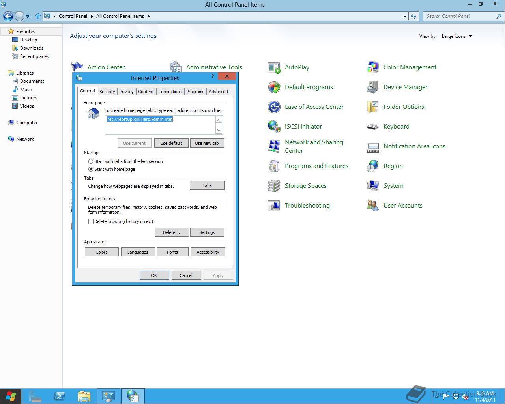This screenshot has width=505, height=404.
Task: Switch to the Privacy tab
Action: pos(127,92)
